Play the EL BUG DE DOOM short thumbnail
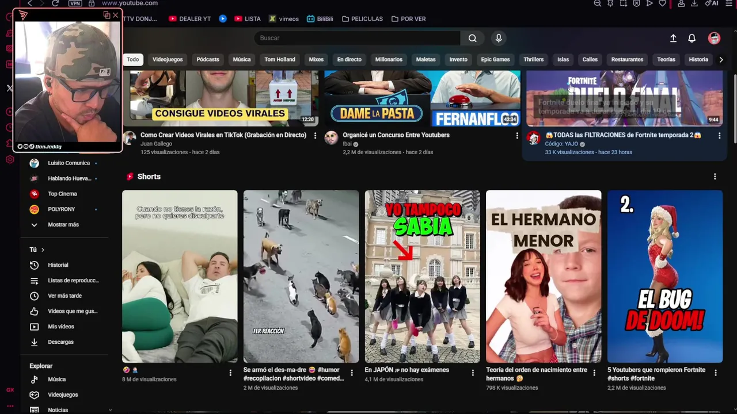737x414 pixels. (665, 277)
